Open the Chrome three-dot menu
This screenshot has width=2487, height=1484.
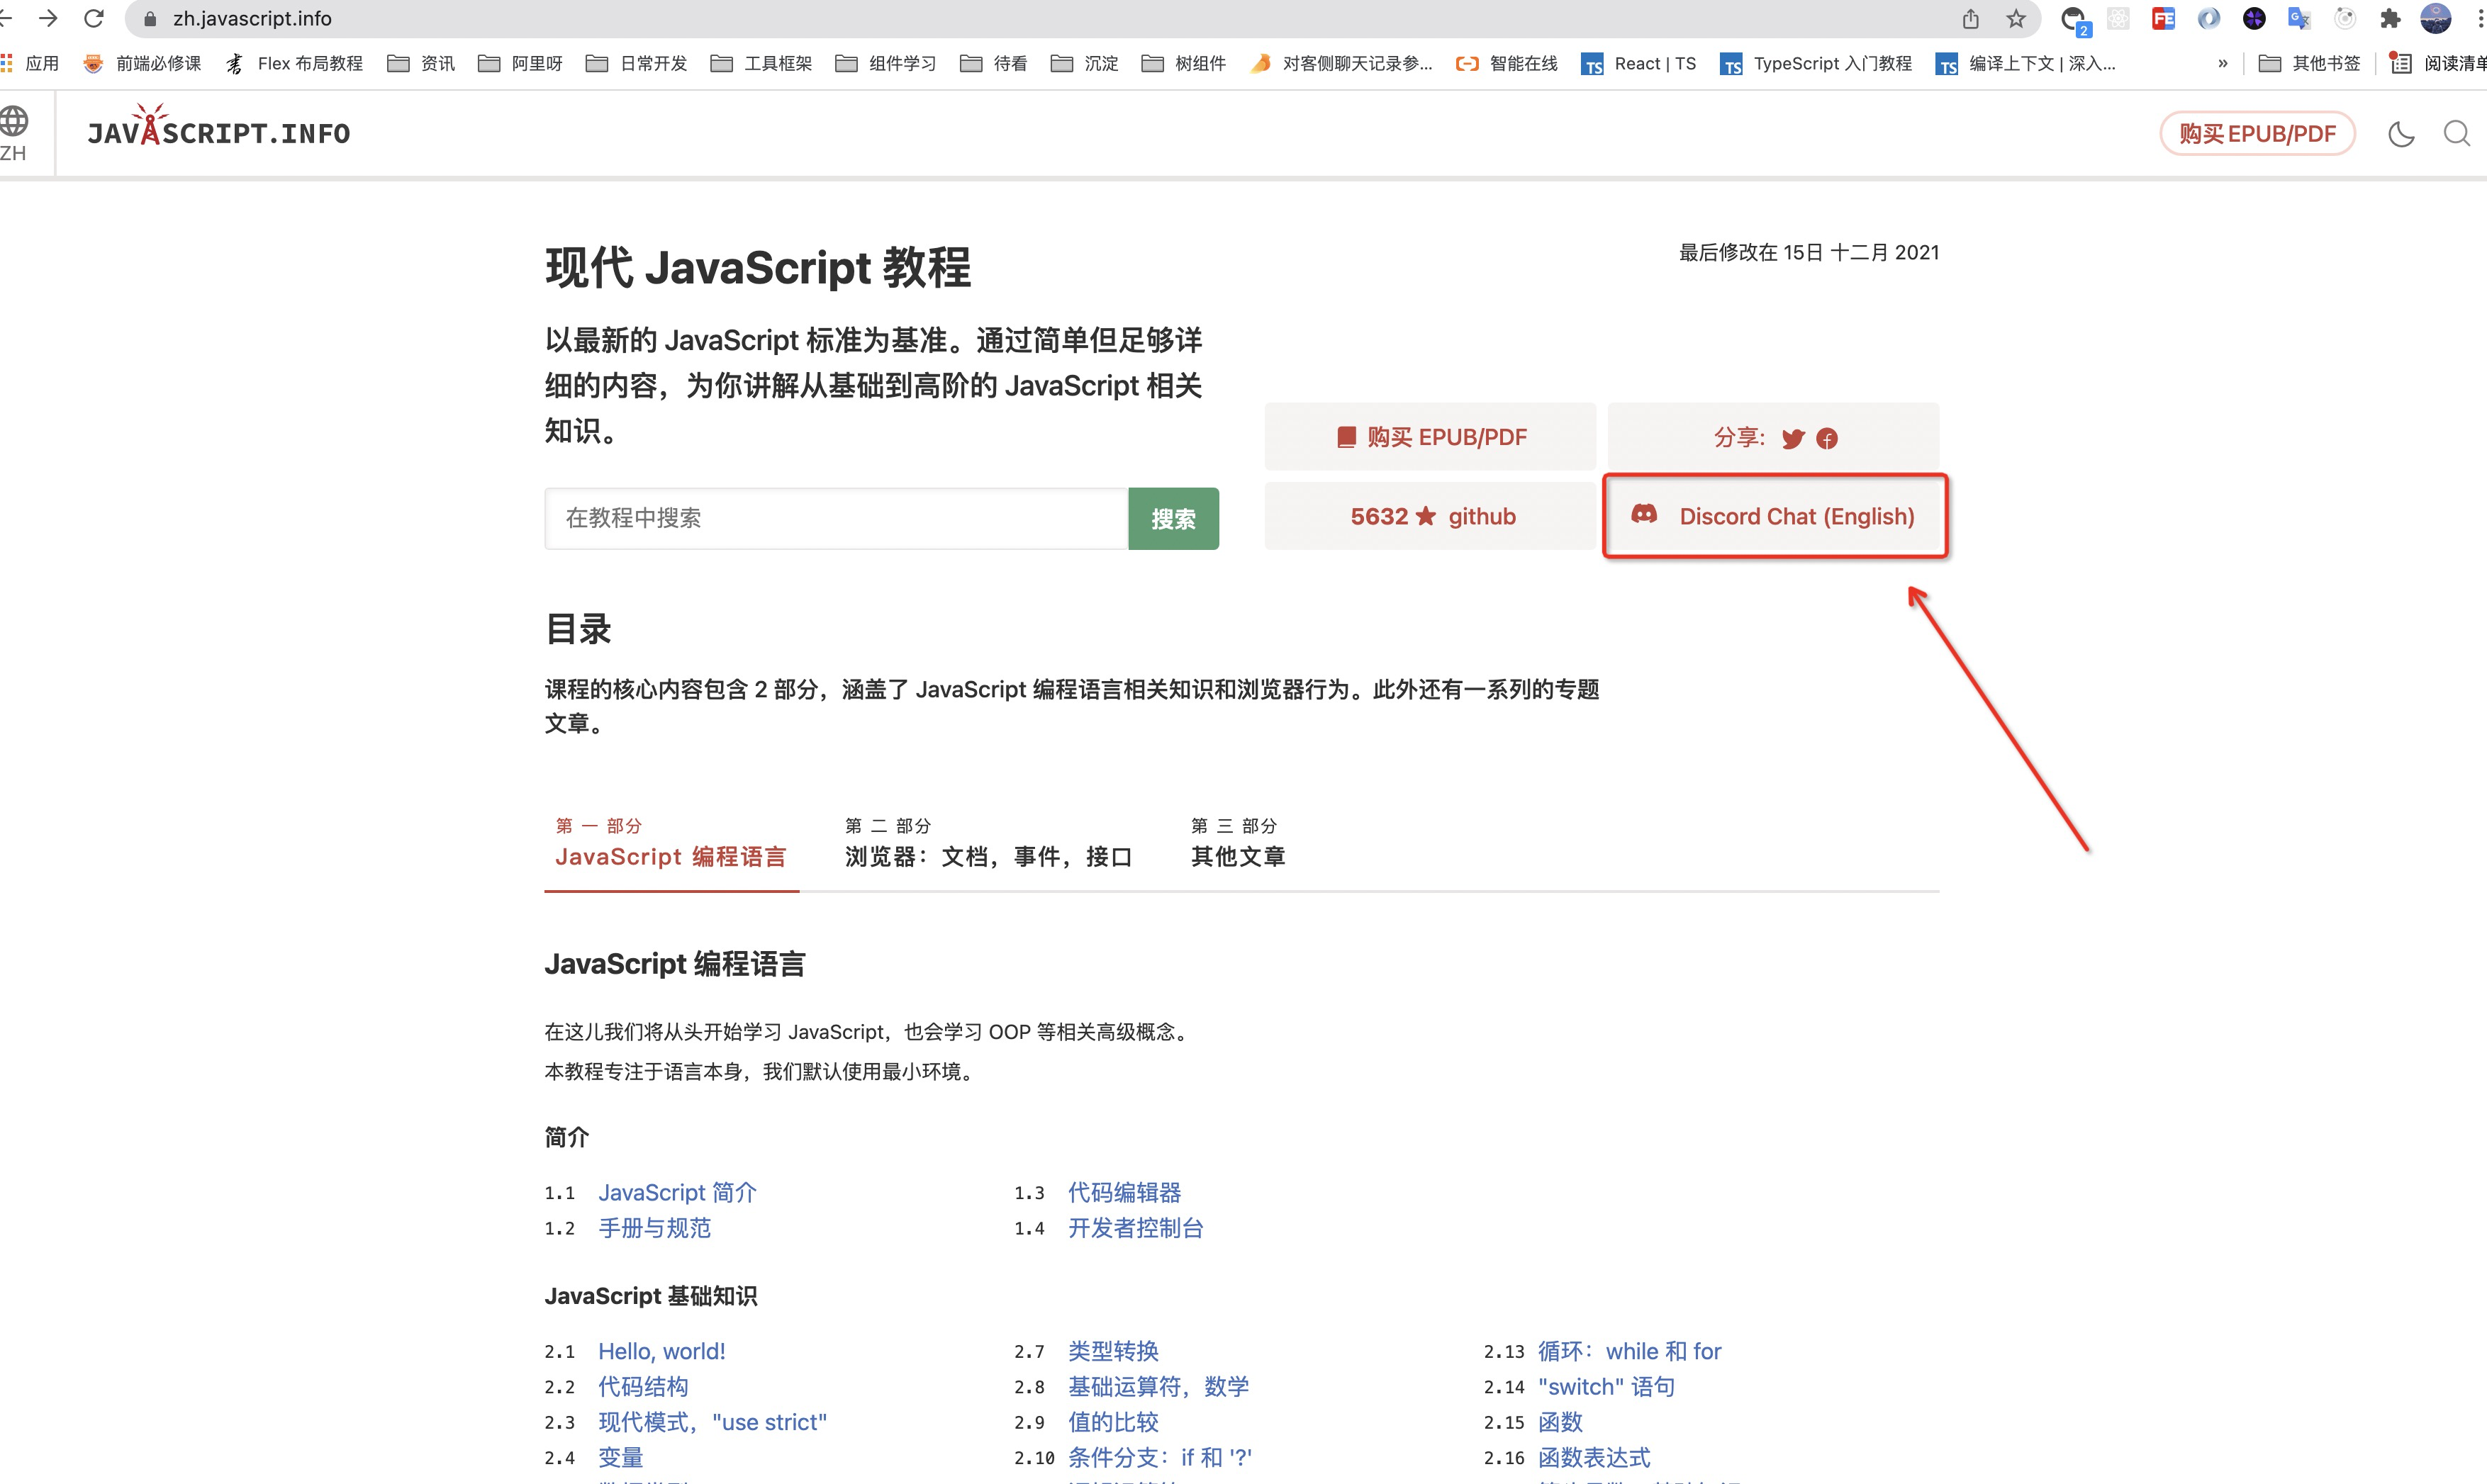(x=2479, y=18)
